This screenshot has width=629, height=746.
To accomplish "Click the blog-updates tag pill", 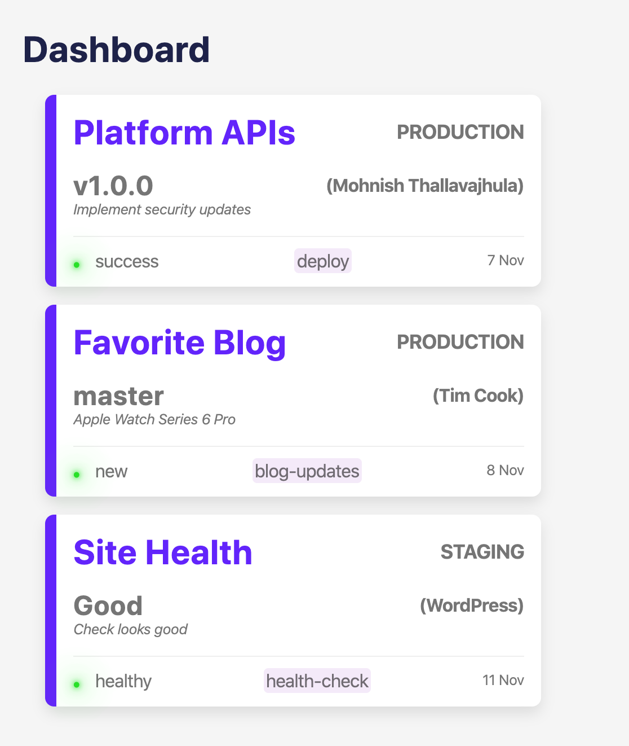I will pos(307,471).
